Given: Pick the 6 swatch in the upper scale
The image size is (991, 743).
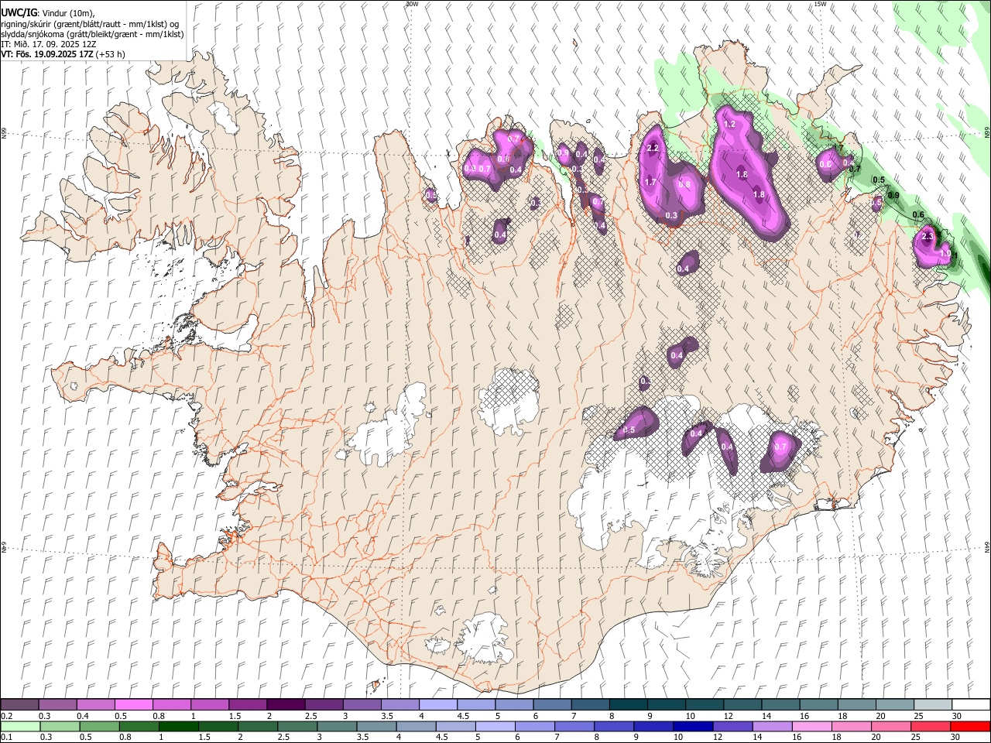Looking at the screenshot, I should click(553, 704).
